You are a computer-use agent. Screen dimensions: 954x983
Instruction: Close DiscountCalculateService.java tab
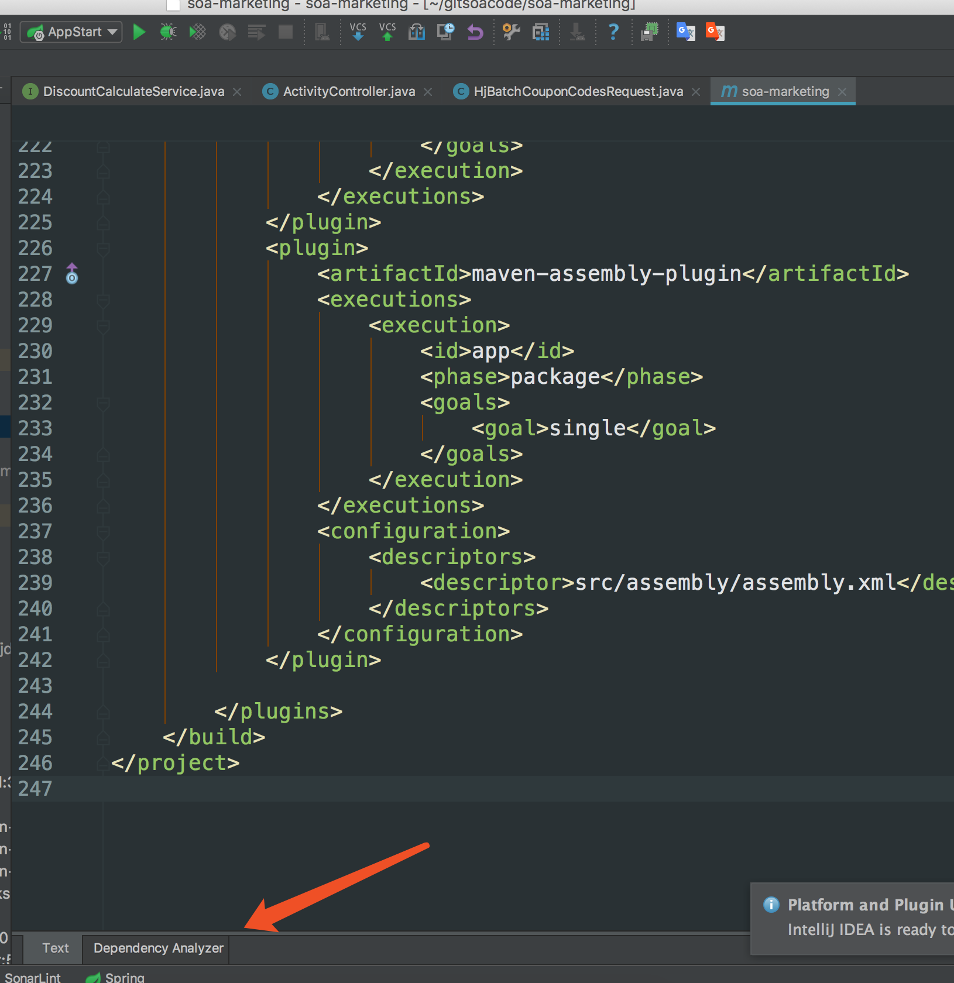(237, 92)
